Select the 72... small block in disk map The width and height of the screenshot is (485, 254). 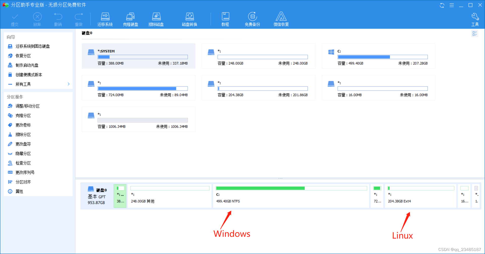377,196
